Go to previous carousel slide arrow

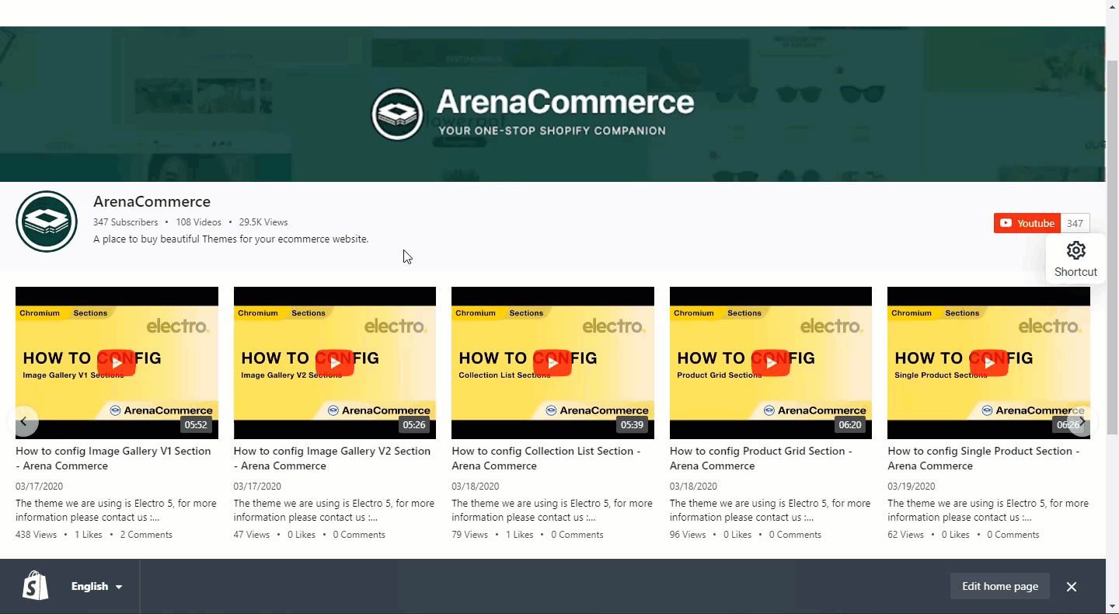tap(23, 421)
